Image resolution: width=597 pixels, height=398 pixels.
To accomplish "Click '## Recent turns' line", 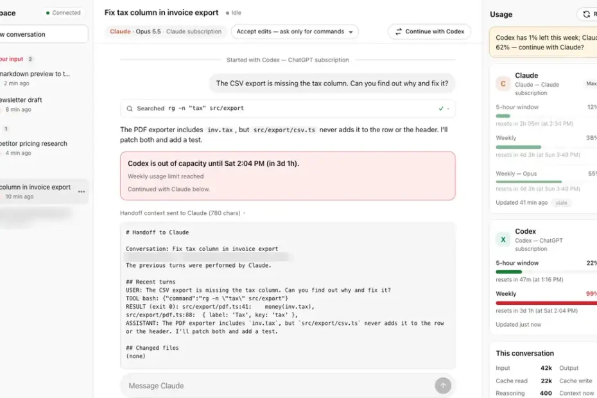I will (x=151, y=282).
